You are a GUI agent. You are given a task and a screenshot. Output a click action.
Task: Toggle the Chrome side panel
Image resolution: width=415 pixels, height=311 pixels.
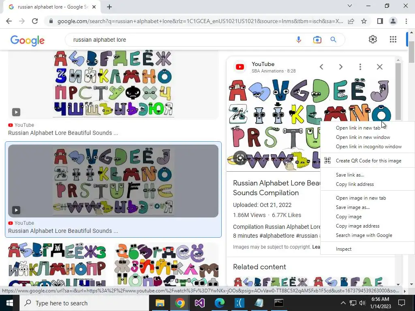pyautogui.click(x=380, y=21)
